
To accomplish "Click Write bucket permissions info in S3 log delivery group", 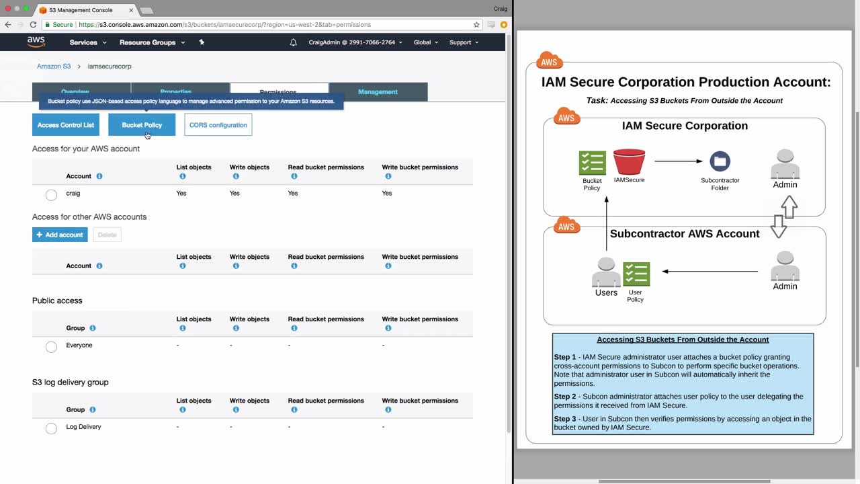I will (x=388, y=409).
